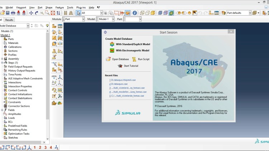The image size is (269, 151).
Task: Click the Print viewport icon
Action: coord(13,13)
